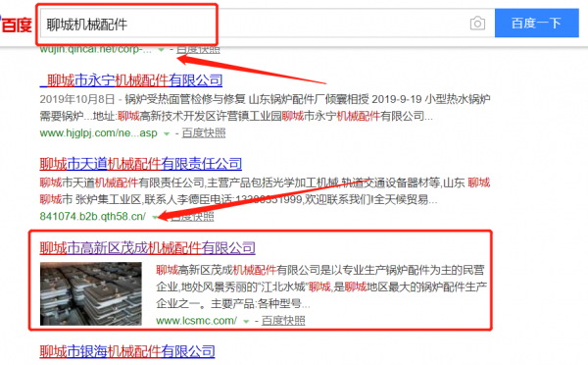Click the boiler parts thumbnail image

point(91,293)
